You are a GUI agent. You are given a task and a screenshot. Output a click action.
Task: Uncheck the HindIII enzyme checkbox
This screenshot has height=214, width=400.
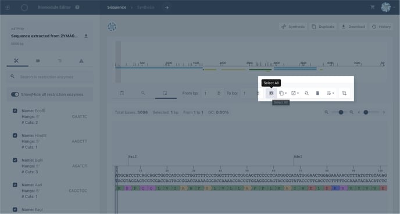[x=15, y=135]
